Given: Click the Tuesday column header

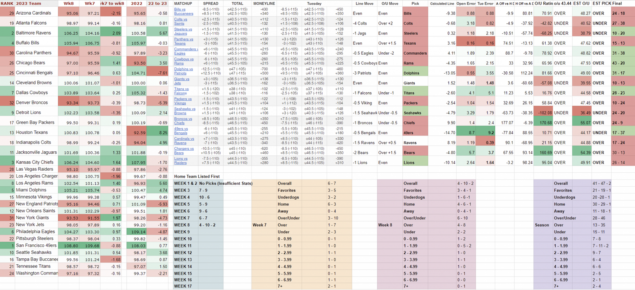Looking at the screenshot, I should point(314,3).
